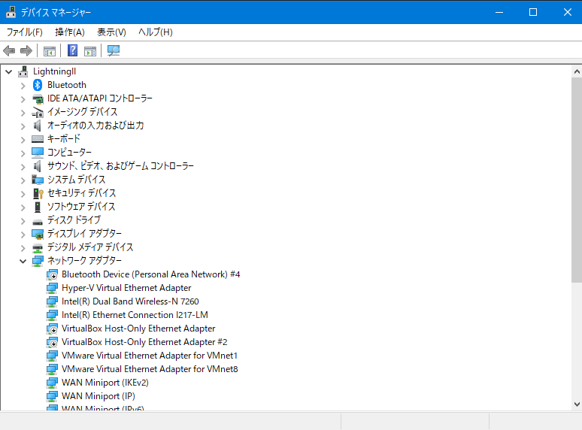The image size is (582, 430).
Task: Expand the イメージング デバイス node
Action: point(23,113)
